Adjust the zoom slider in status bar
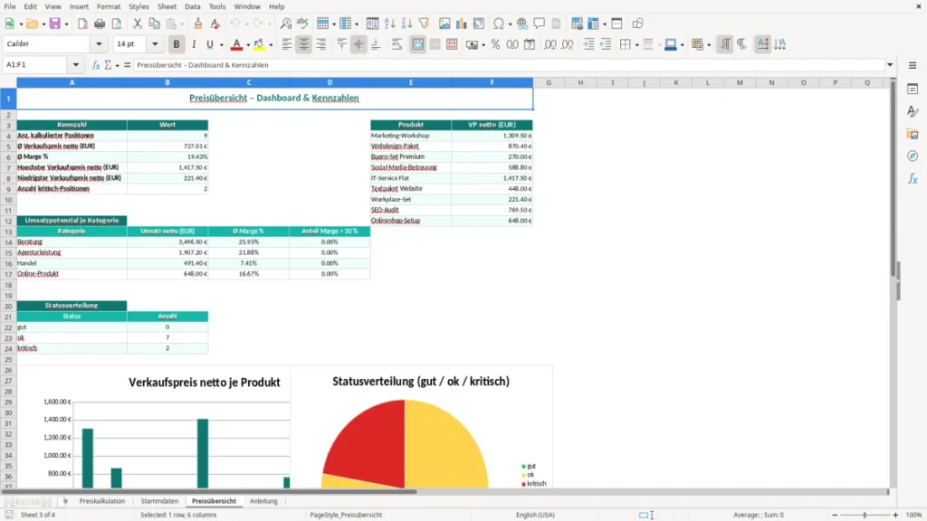This screenshot has height=521, width=927. pos(865,515)
